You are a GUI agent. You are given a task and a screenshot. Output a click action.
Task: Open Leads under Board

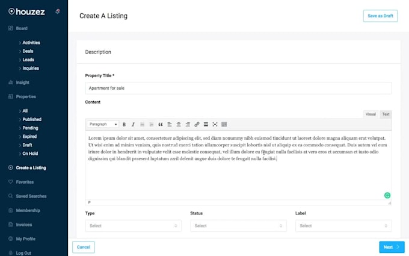(x=28, y=60)
